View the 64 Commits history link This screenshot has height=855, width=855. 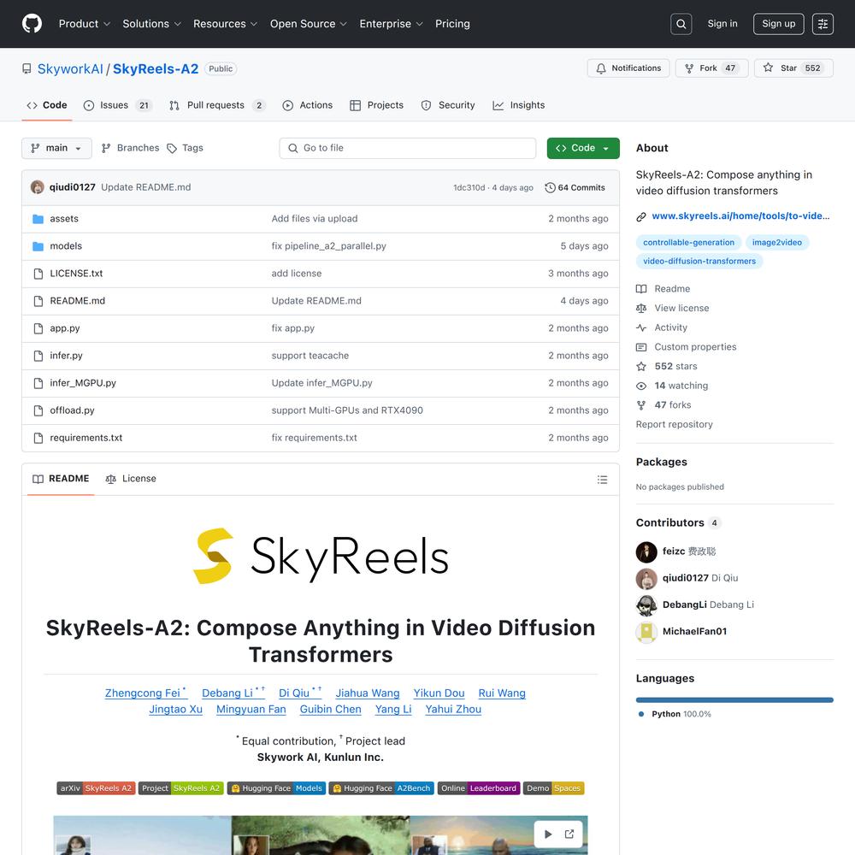575,187
